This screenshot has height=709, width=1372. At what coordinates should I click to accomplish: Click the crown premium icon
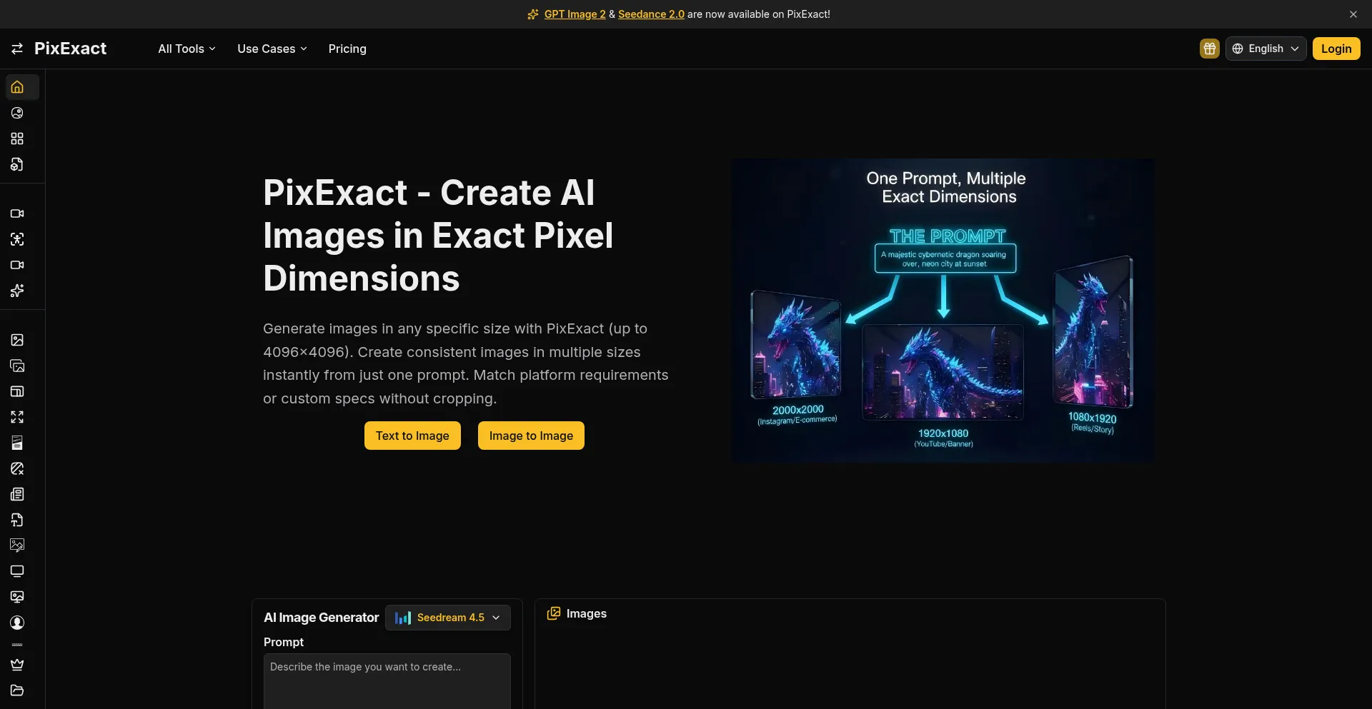(x=17, y=665)
